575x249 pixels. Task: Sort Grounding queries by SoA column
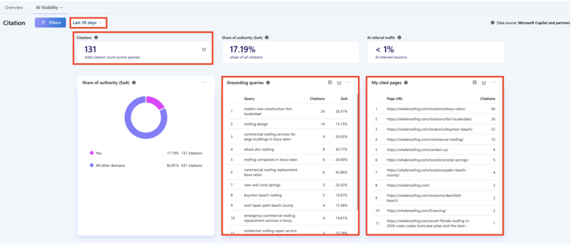click(344, 99)
